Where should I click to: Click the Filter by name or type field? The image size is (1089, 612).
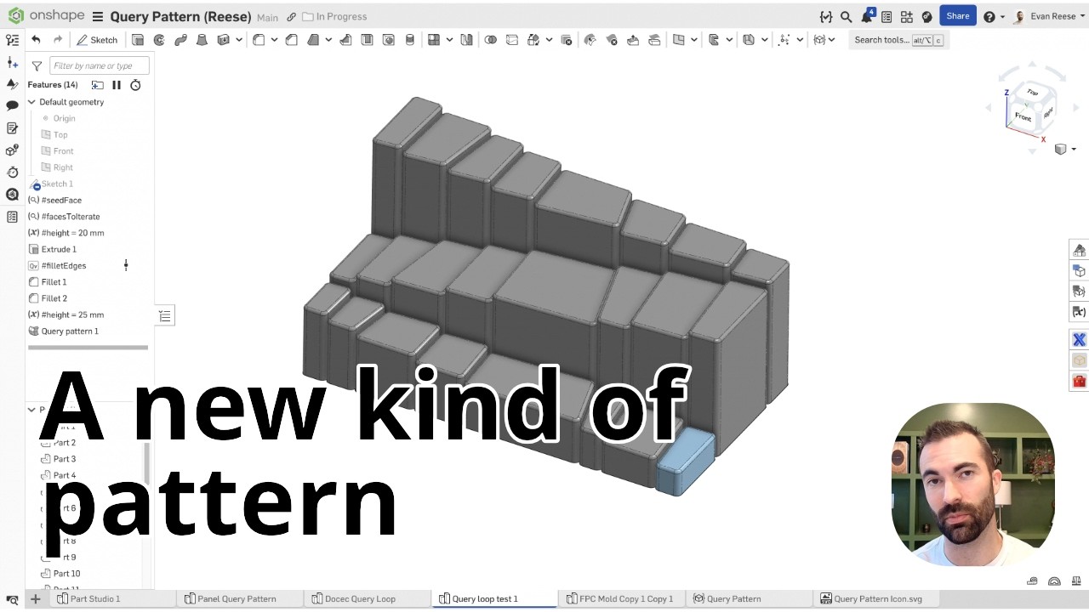100,65
